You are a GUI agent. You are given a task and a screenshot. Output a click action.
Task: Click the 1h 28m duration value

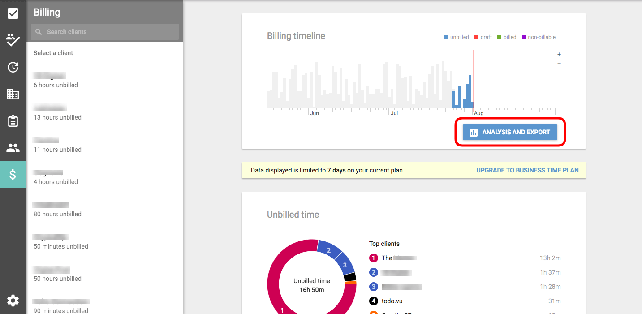pyautogui.click(x=550, y=287)
